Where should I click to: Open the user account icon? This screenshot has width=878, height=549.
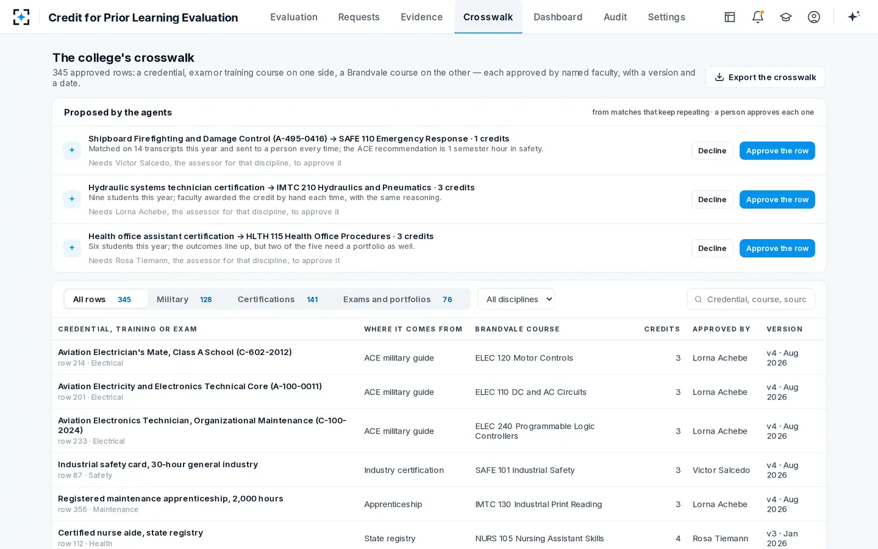tap(814, 17)
